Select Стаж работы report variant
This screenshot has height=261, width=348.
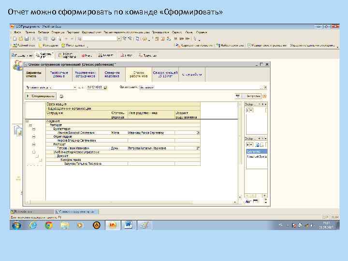point(192,74)
